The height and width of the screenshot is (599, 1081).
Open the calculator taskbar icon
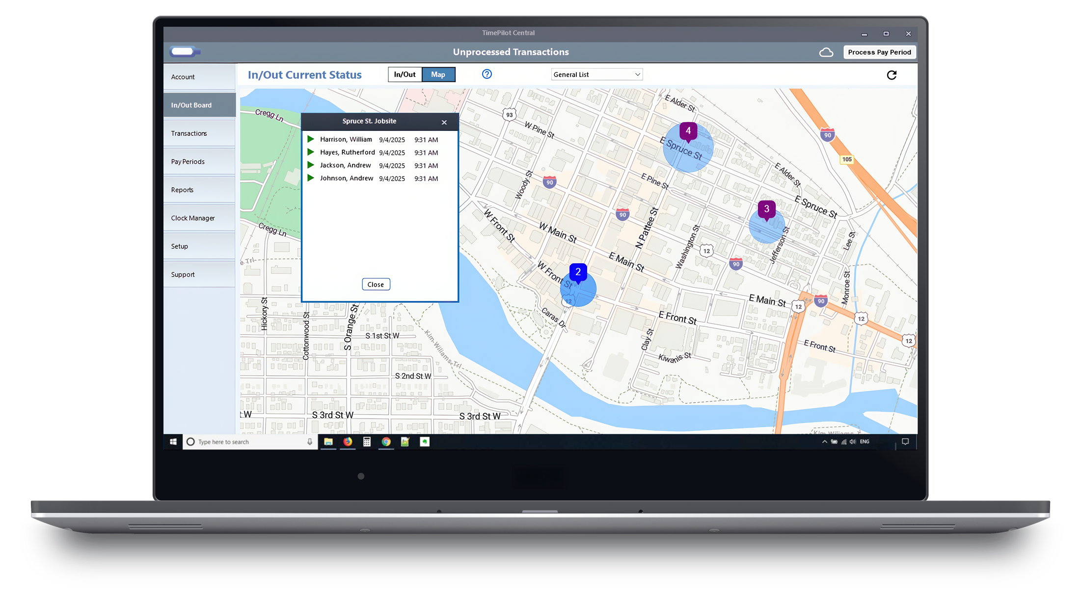(367, 442)
